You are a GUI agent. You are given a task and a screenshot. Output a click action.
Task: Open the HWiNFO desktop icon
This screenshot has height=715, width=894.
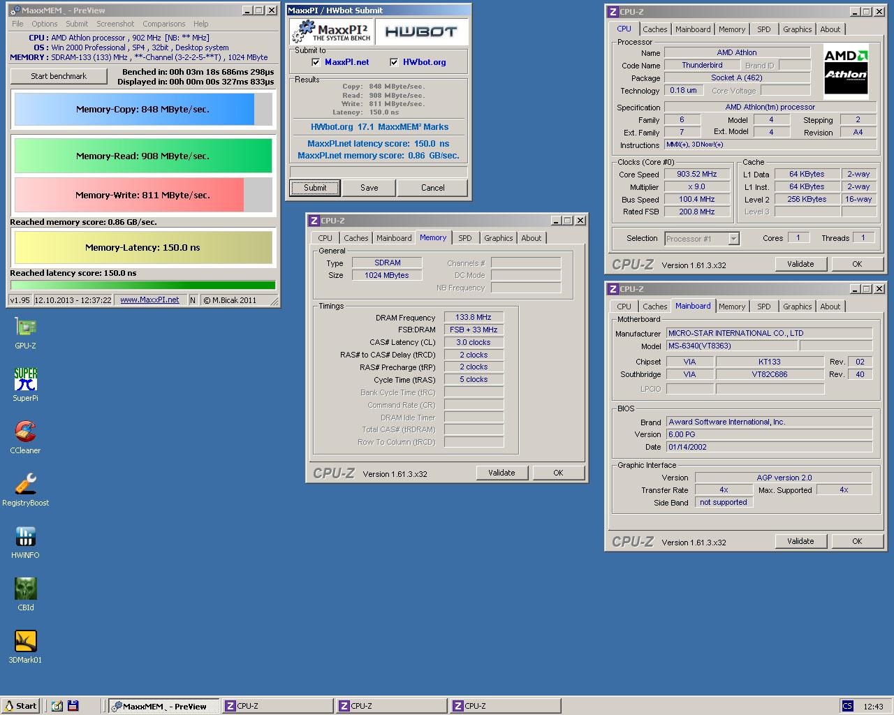pos(25,536)
